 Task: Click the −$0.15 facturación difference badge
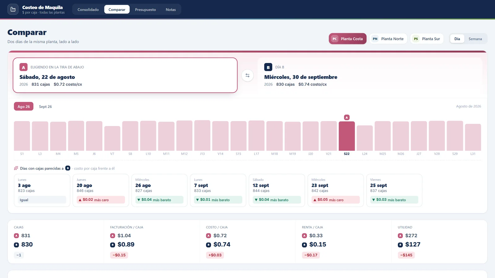[x=119, y=255]
